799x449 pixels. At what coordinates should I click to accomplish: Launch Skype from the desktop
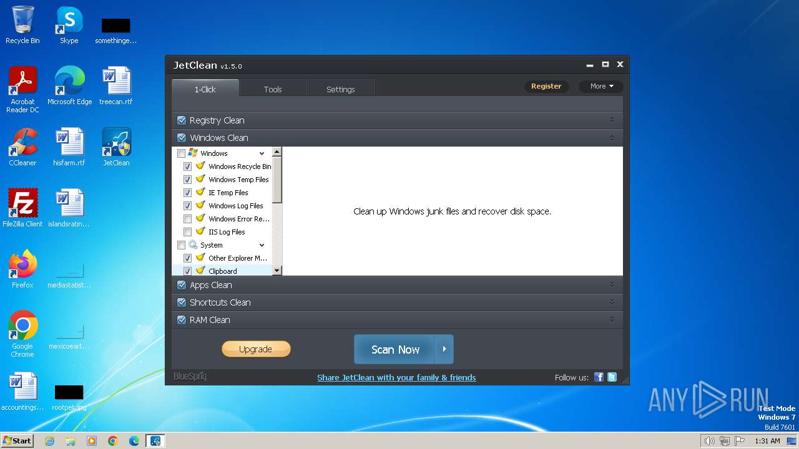(69, 25)
